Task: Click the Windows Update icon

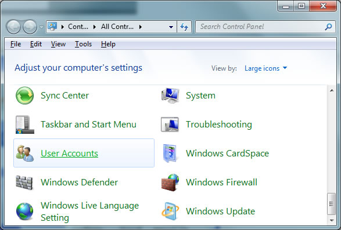Action: 170,211
